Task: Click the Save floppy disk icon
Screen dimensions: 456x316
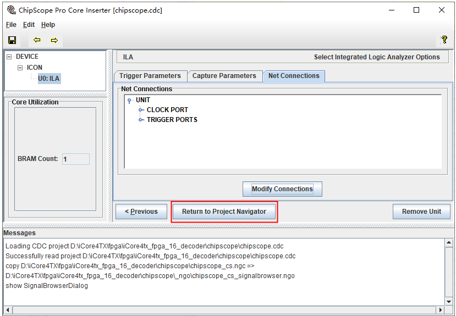Action: (12, 40)
